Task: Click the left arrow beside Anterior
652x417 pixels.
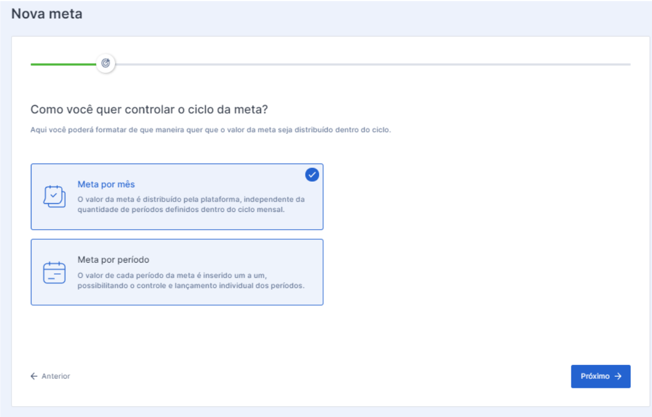Action: tap(33, 376)
